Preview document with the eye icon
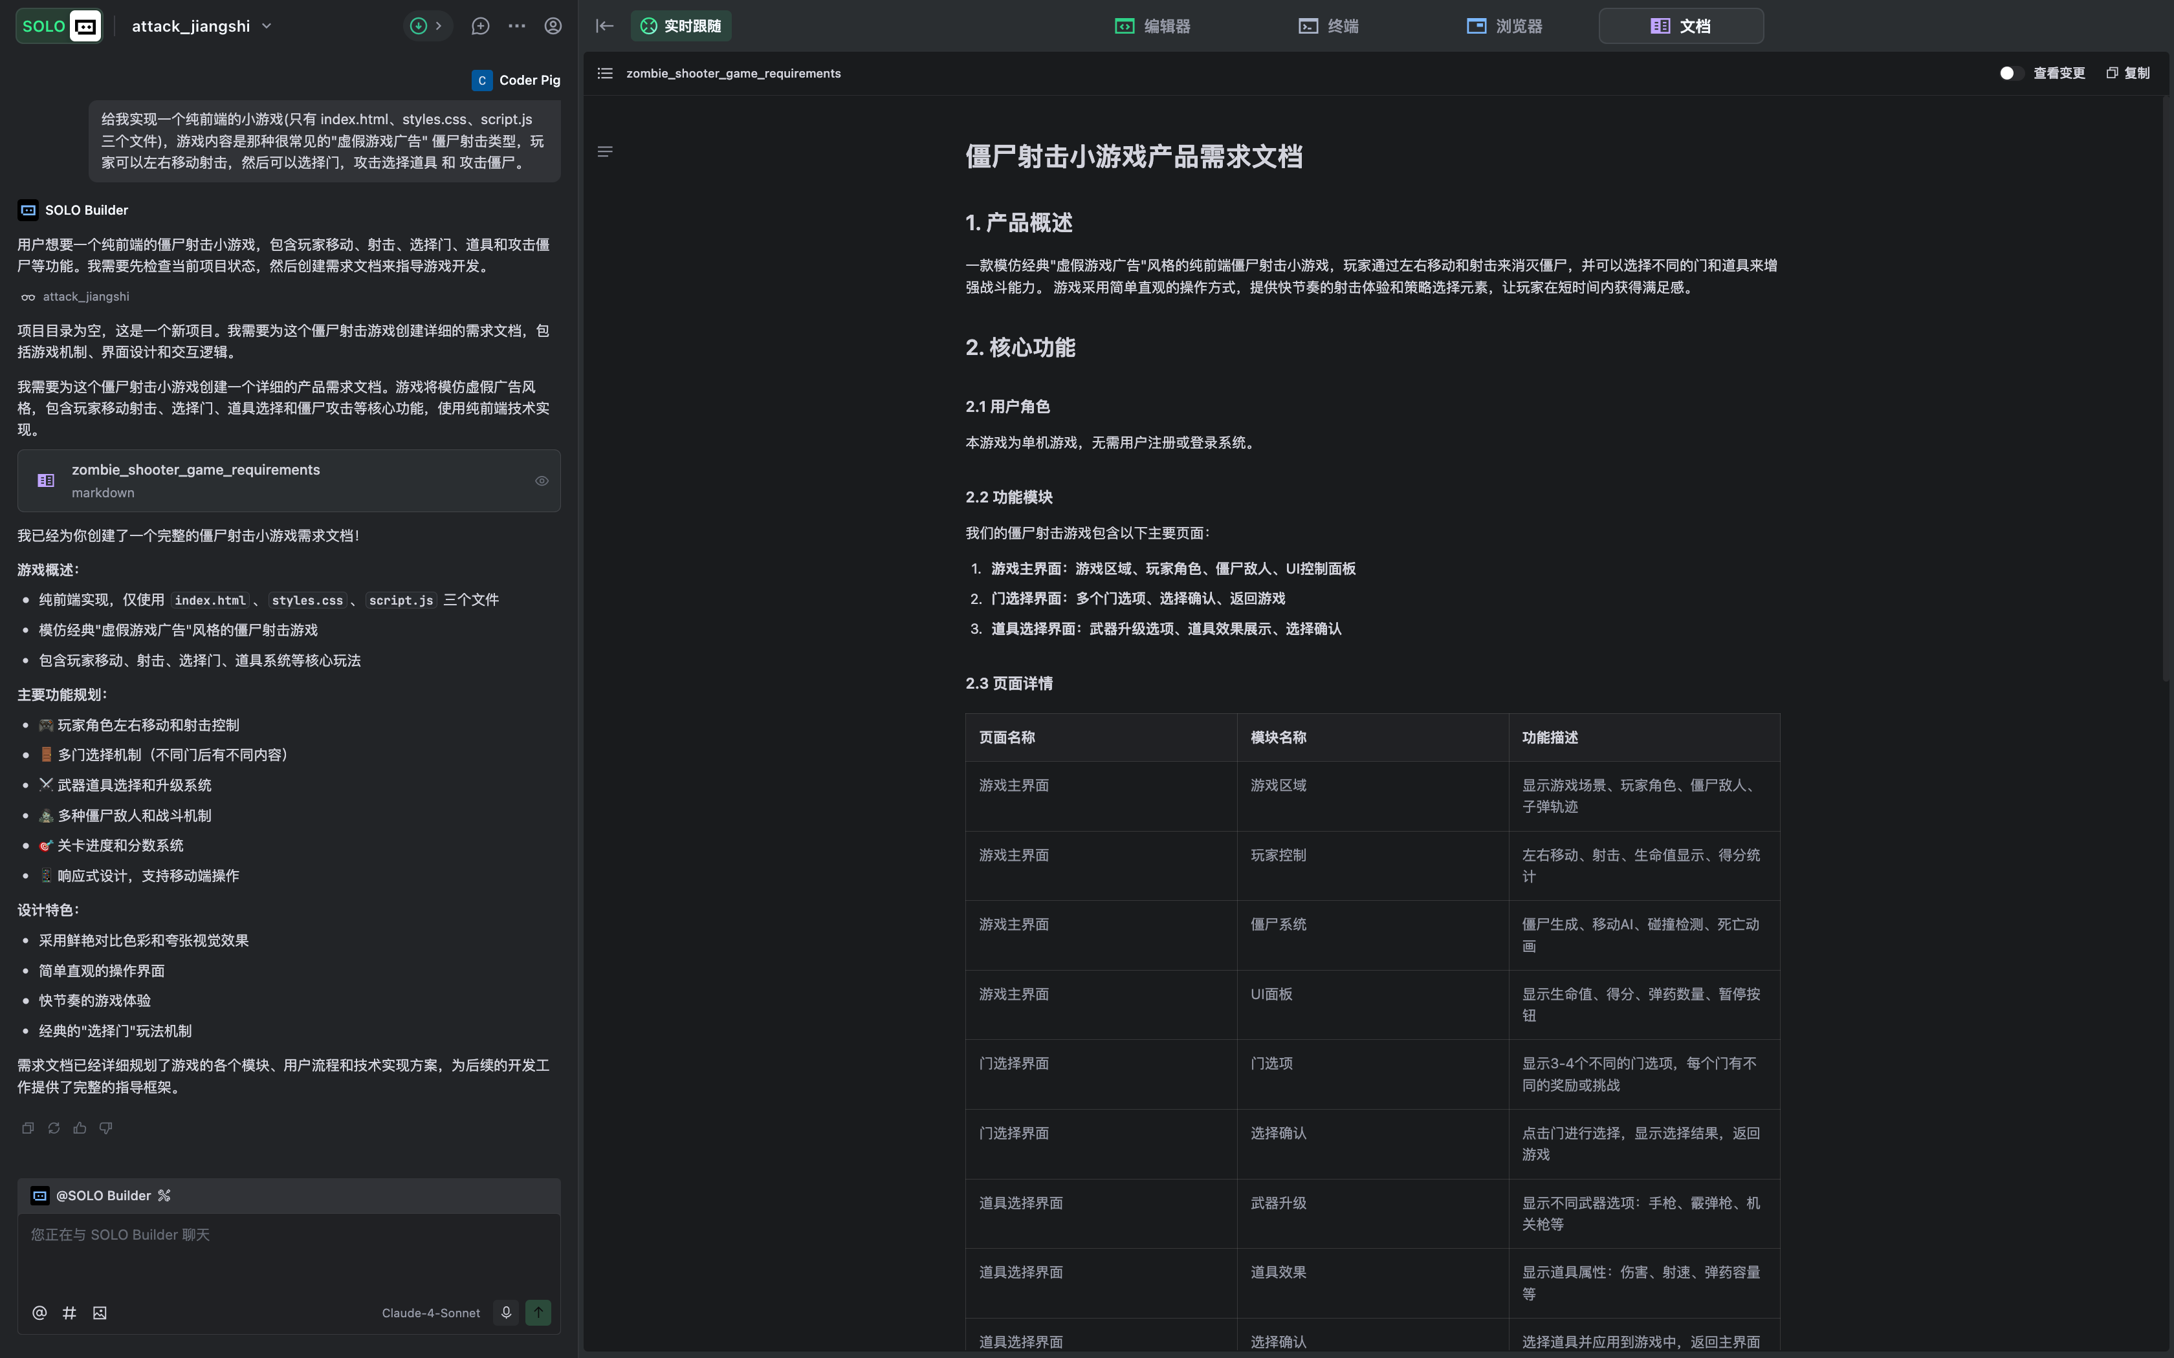Screen dimensions: 2174x1358 542,481
